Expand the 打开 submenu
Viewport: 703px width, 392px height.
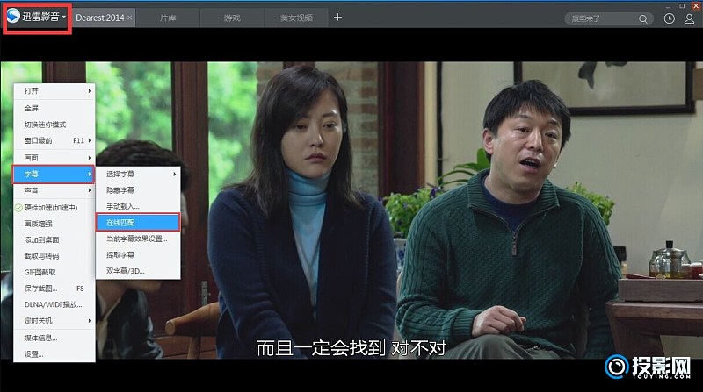coord(54,91)
